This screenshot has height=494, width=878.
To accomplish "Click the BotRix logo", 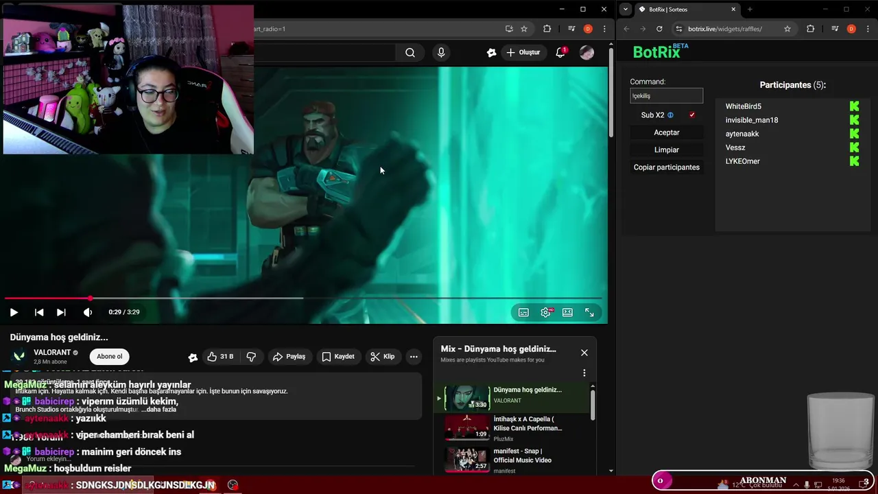I will [661, 51].
